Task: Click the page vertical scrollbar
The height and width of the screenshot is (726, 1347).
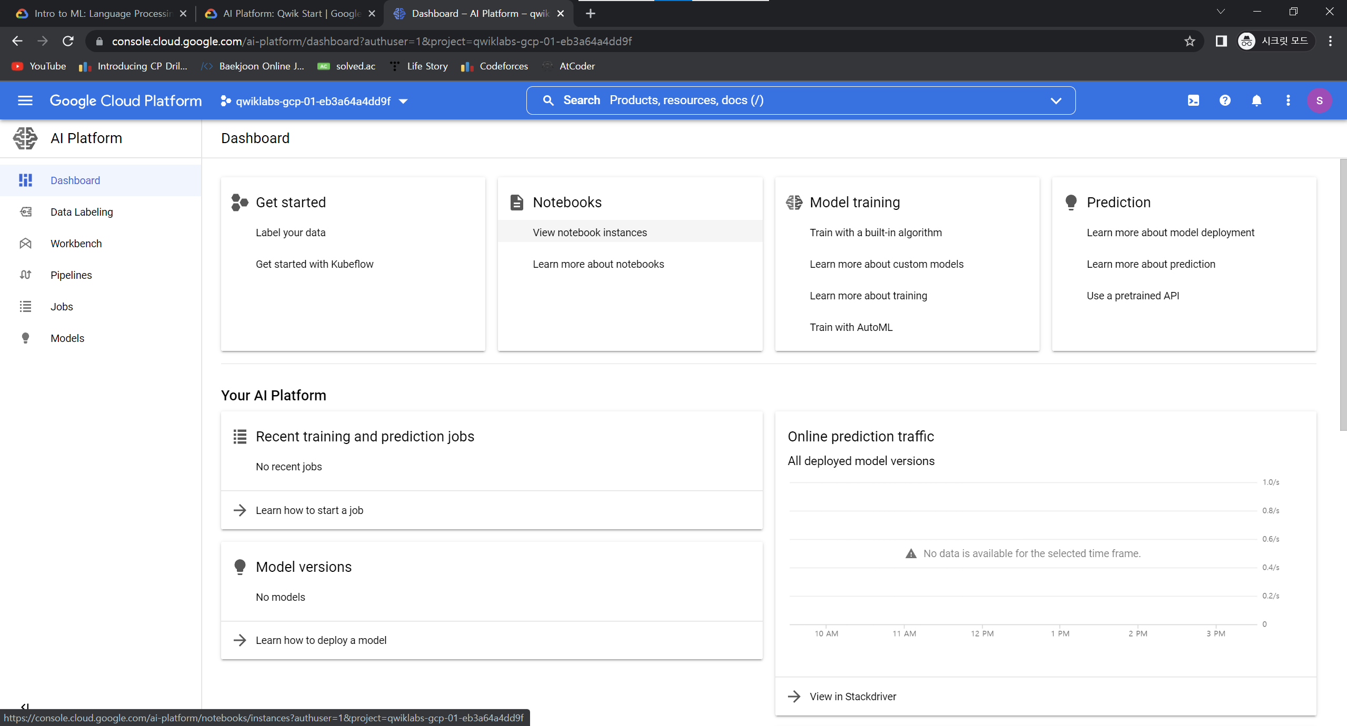Action: point(1342,295)
